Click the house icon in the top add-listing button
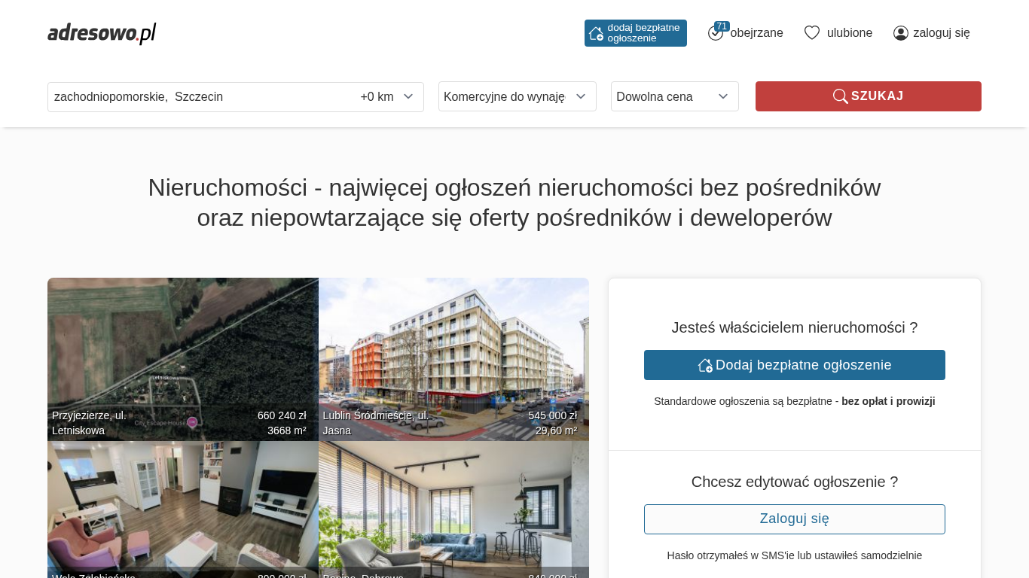The width and height of the screenshot is (1029, 578). coord(596,33)
